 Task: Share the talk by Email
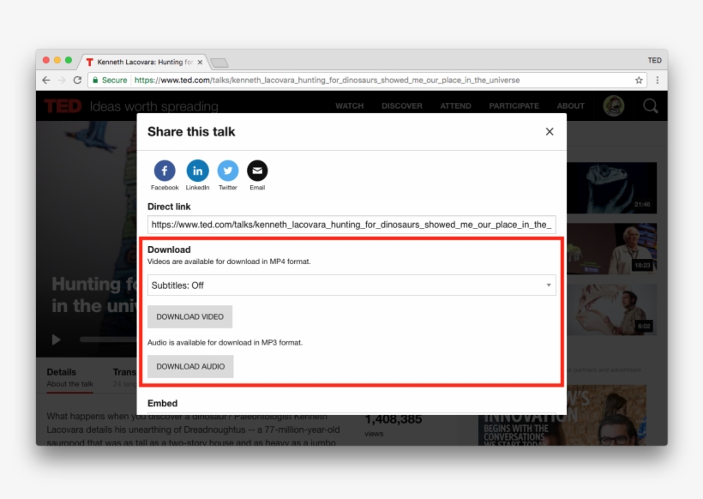click(x=257, y=171)
